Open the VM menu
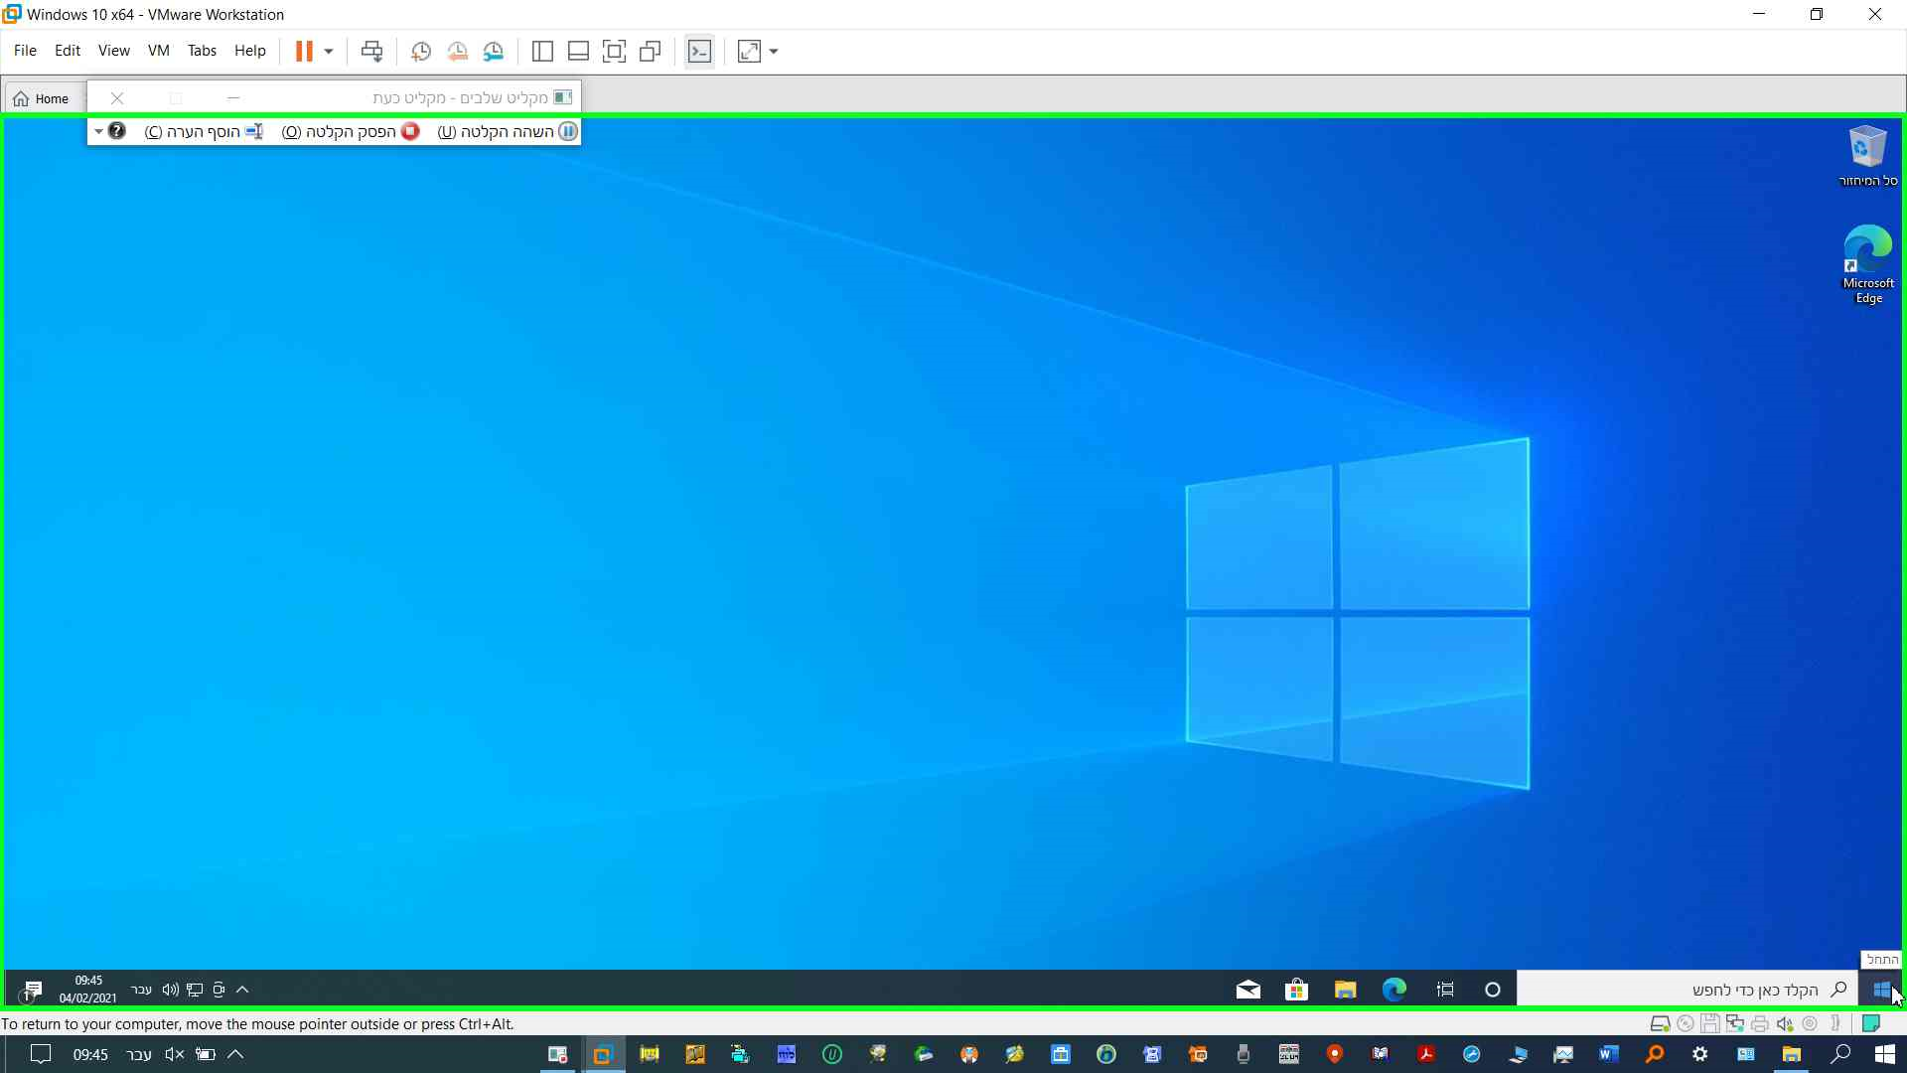The height and width of the screenshot is (1073, 1907). click(x=158, y=51)
